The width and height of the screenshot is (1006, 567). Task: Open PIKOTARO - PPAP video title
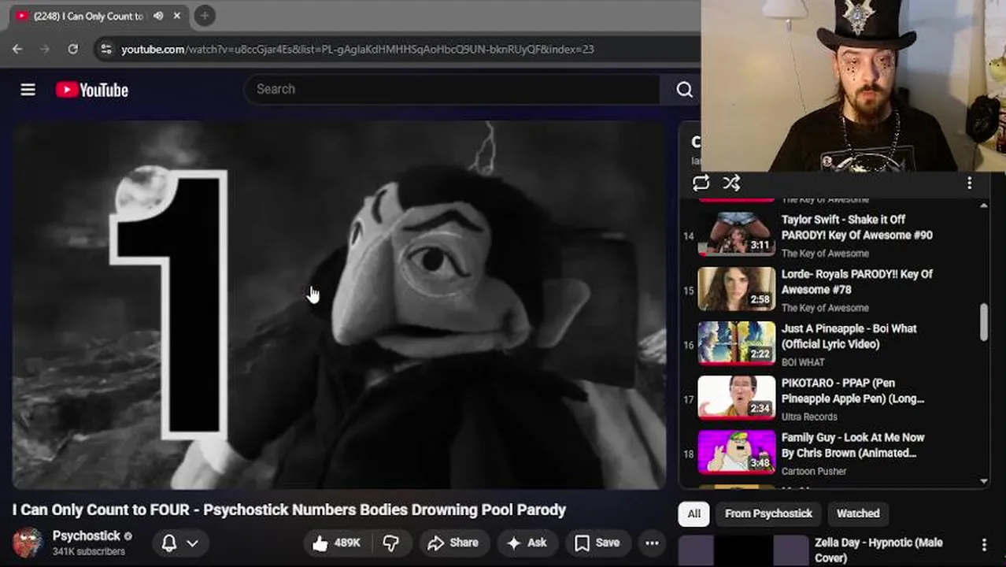(853, 391)
